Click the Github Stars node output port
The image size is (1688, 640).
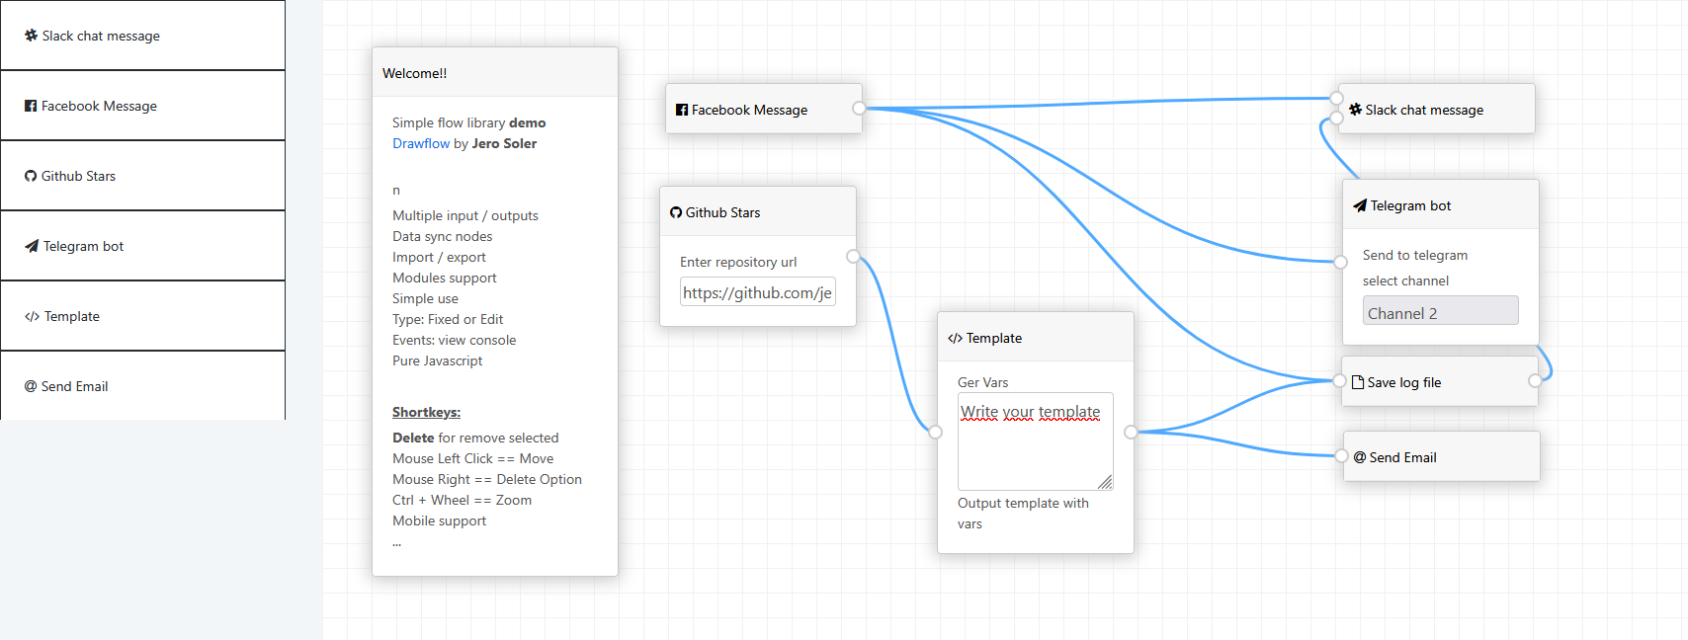pyautogui.click(x=853, y=257)
